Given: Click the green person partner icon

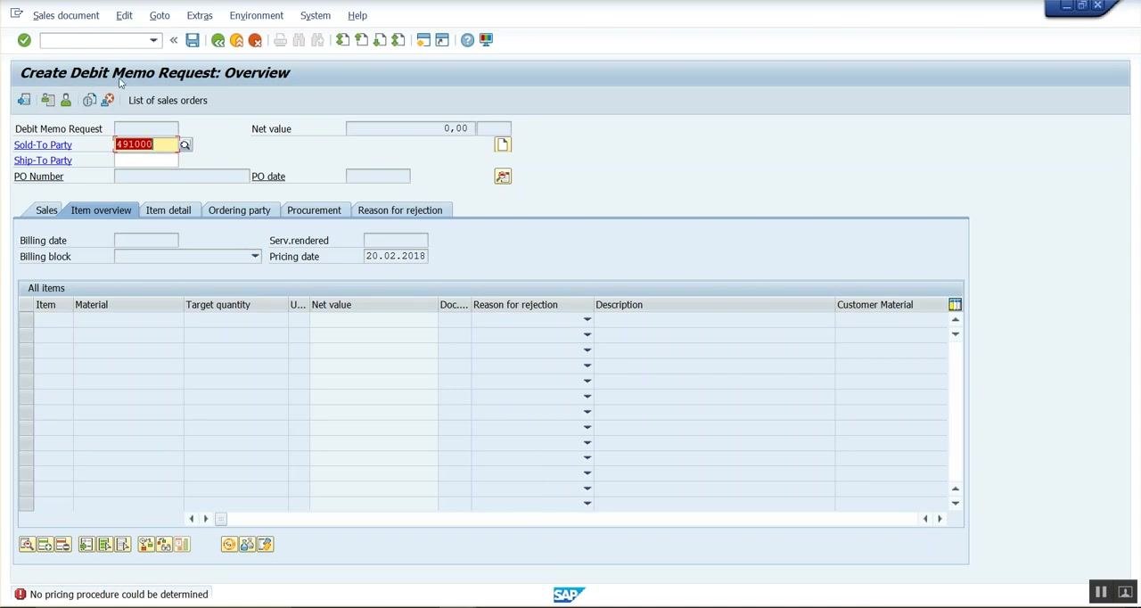Looking at the screenshot, I should pos(66,100).
